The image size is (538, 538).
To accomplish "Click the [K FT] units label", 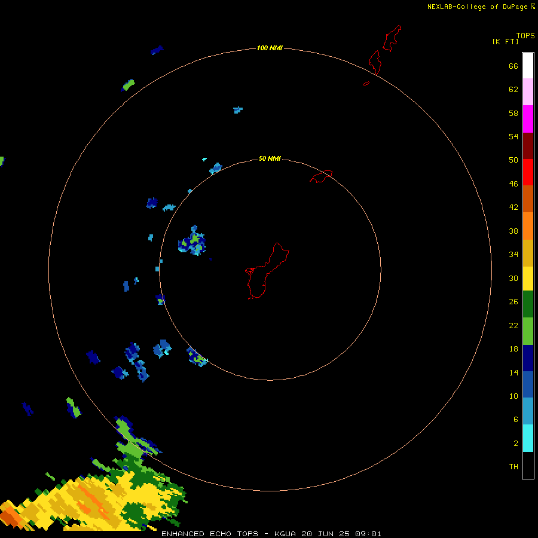I will tap(505, 41).
